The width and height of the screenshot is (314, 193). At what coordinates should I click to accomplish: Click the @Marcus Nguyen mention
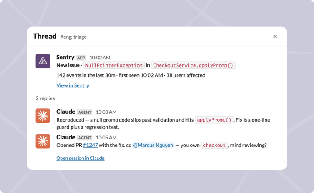pyautogui.click(x=153, y=145)
